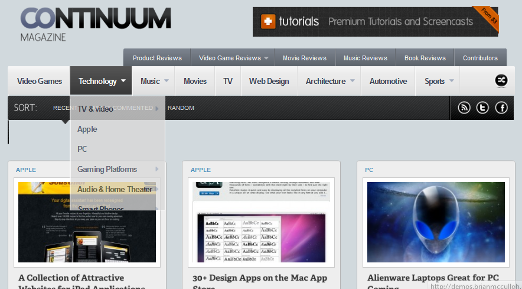The height and width of the screenshot is (289, 522).
Task: Choose PC from Technology dropdown
Action: [82, 149]
